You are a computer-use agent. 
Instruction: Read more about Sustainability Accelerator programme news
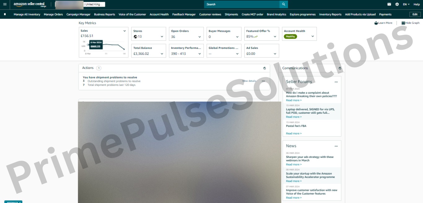point(294,181)
